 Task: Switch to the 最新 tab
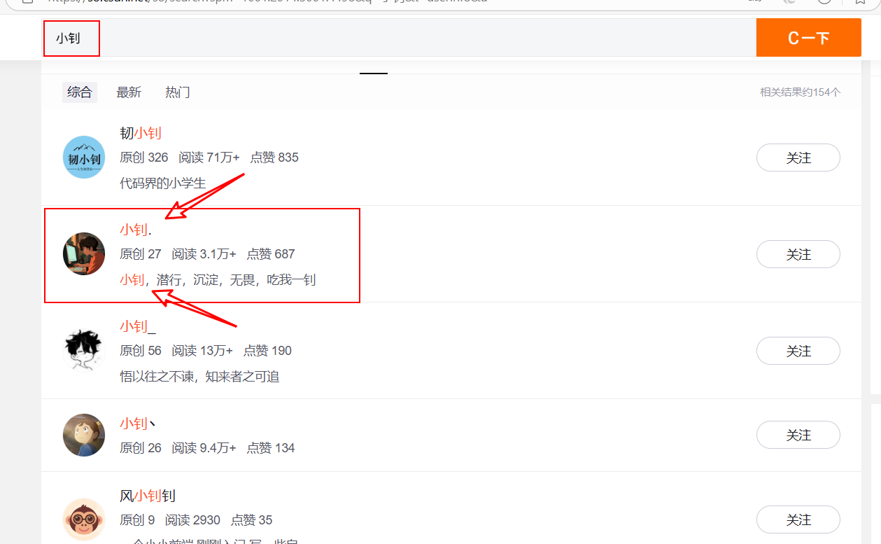[x=129, y=92]
